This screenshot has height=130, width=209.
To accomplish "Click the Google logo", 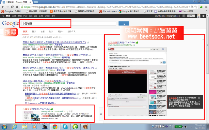I will tap(11, 23).
